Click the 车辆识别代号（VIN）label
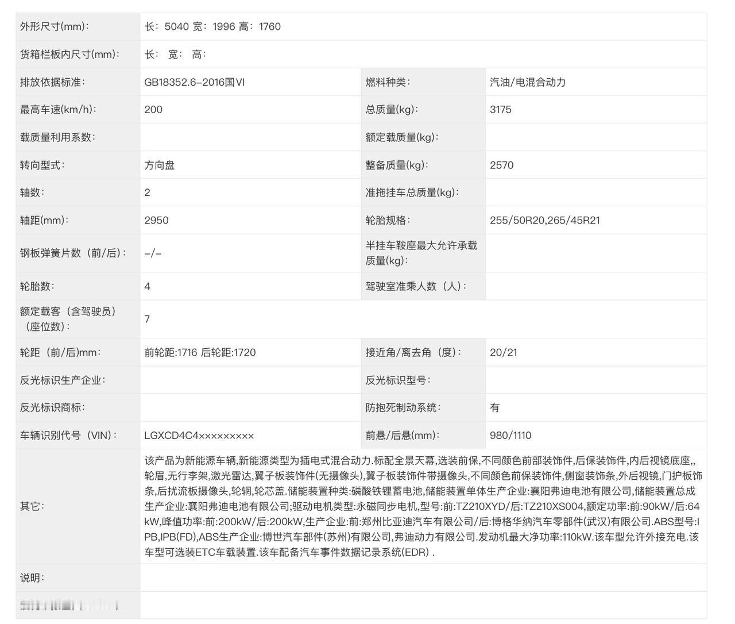The image size is (735, 624). tap(68, 435)
